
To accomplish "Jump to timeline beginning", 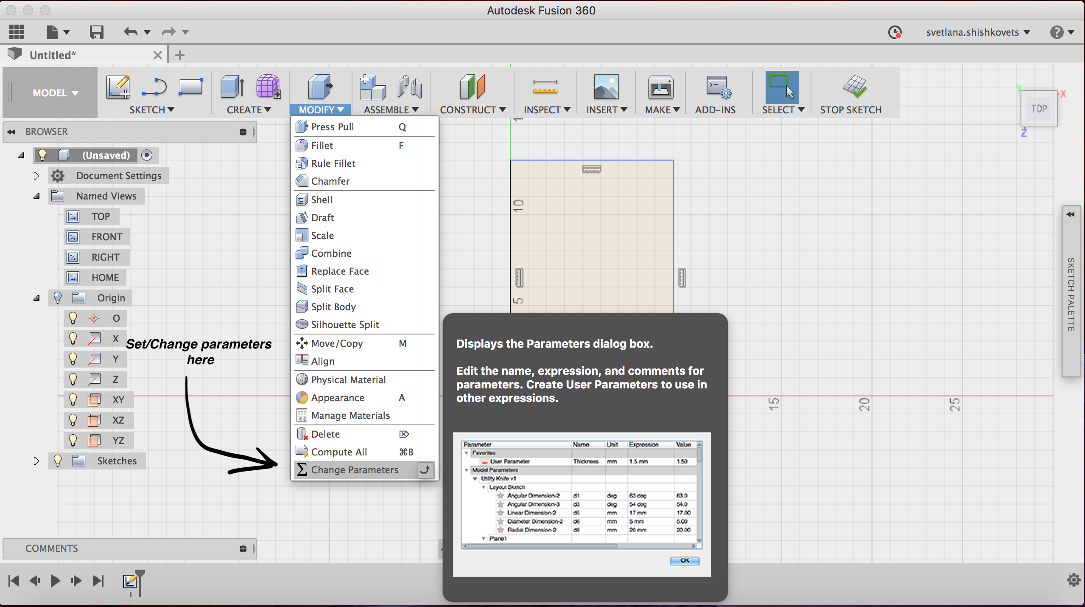I will click(x=14, y=580).
